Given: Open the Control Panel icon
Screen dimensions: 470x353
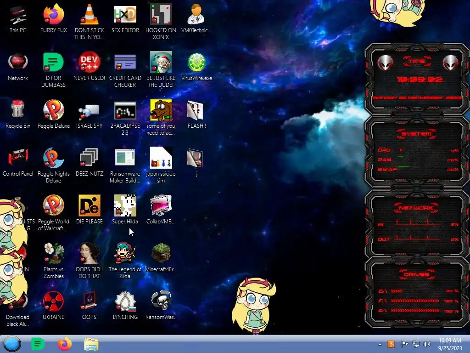Looking at the screenshot, I should pos(18,157).
